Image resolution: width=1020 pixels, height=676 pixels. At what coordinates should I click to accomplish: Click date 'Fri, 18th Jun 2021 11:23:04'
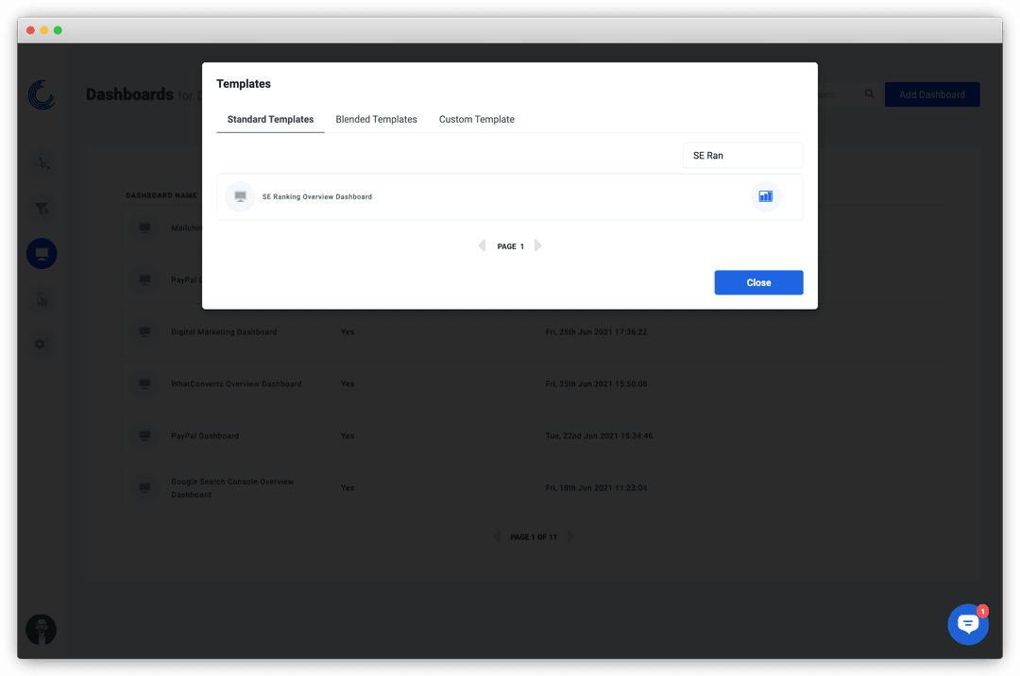pyautogui.click(x=596, y=488)
